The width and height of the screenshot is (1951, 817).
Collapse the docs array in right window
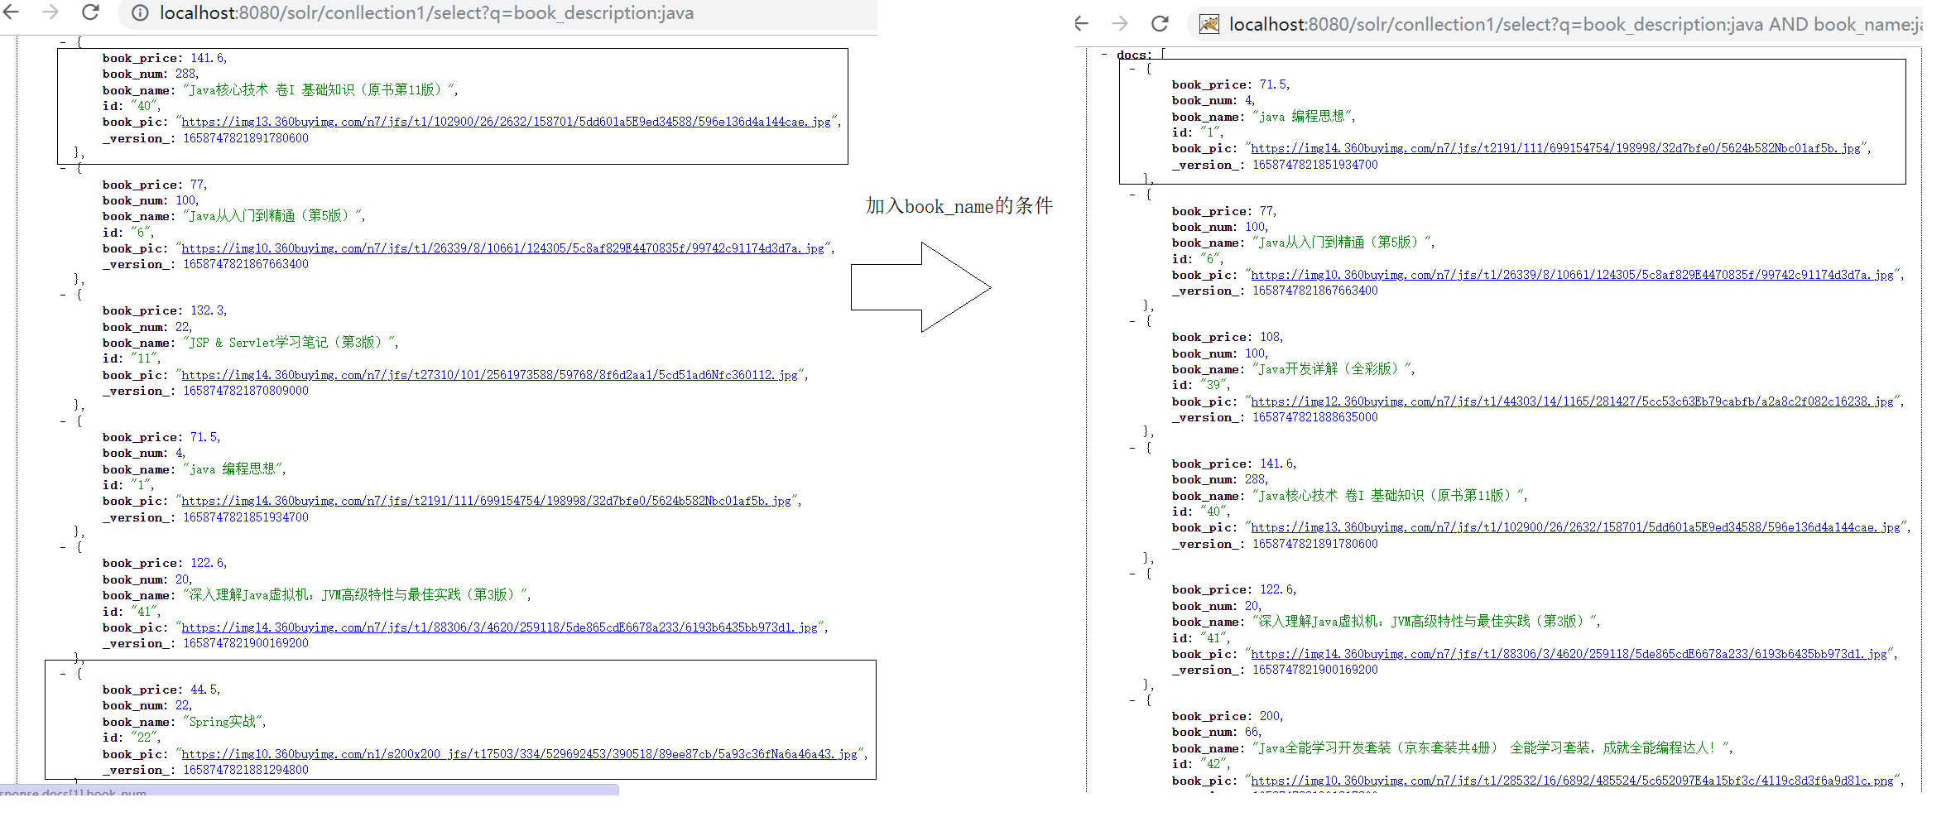[x=1104, y=55]
